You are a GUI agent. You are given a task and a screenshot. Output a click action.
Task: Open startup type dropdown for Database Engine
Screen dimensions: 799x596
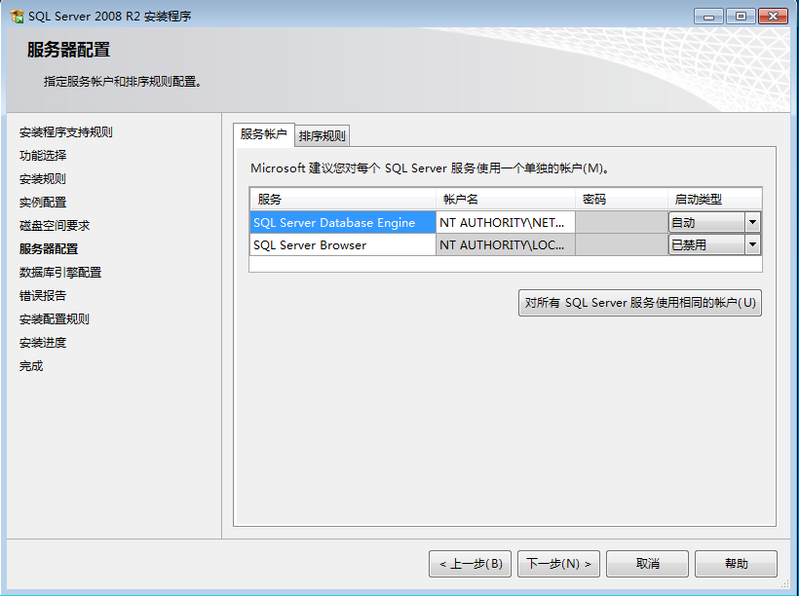pos(752,222)
